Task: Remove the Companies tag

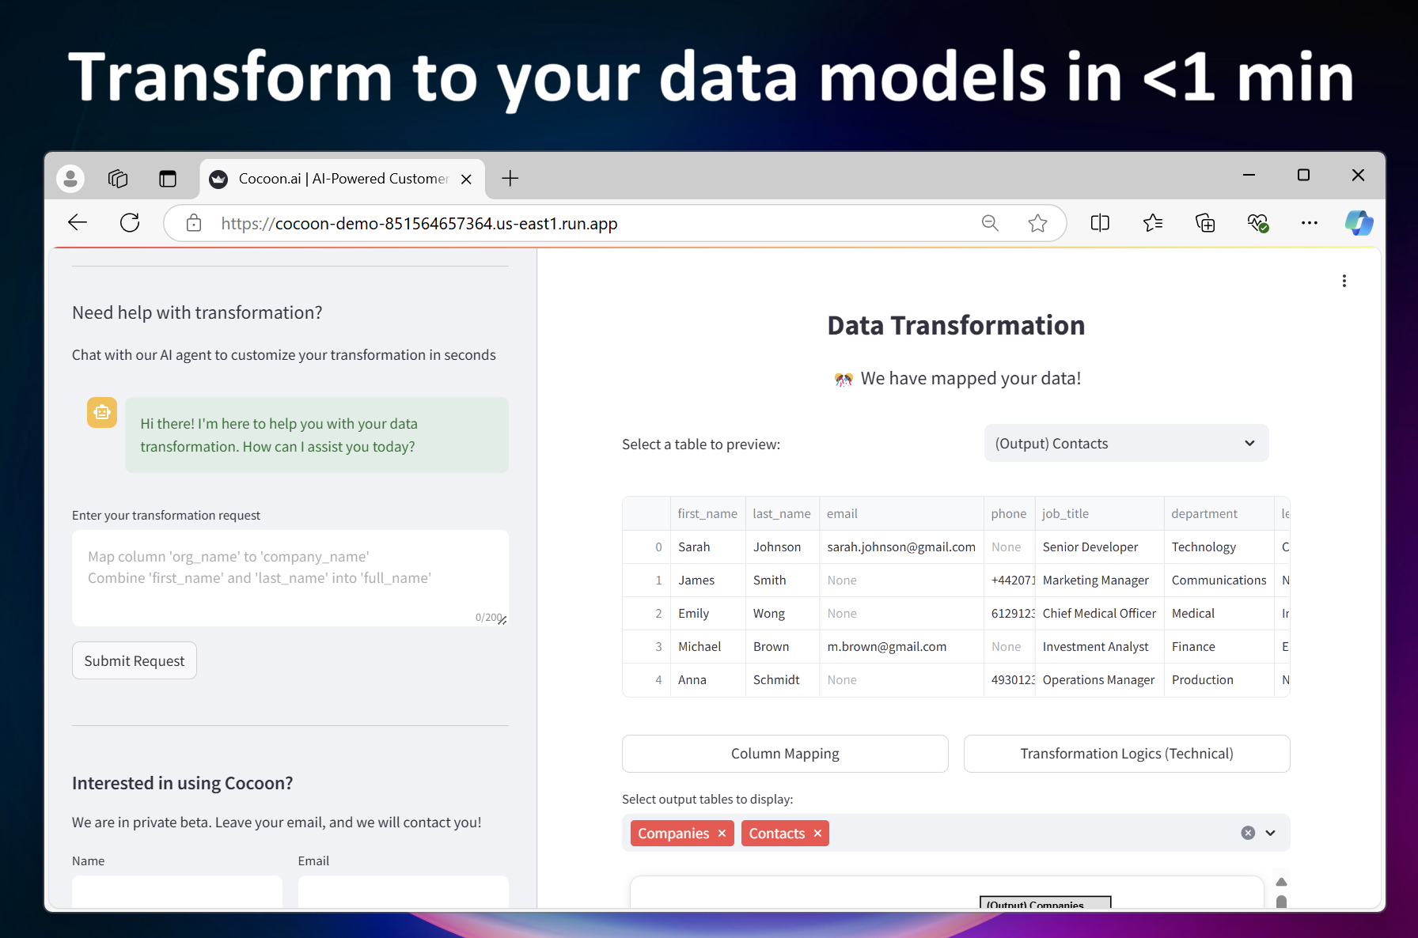Action: point(722,834)
